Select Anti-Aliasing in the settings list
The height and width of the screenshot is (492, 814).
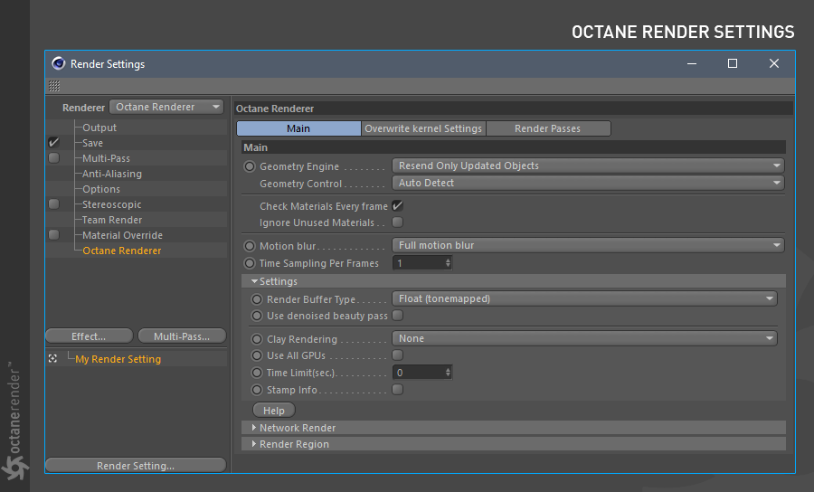point(112,174)
